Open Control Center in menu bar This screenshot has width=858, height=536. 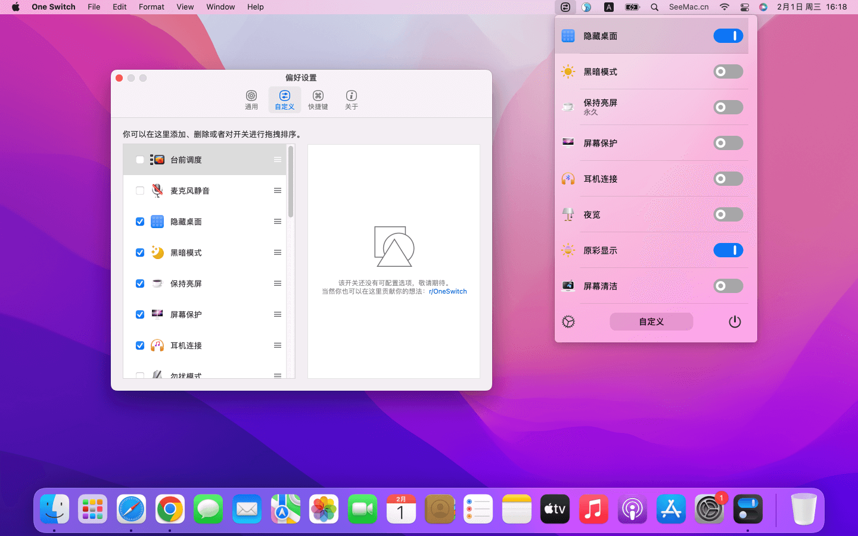point(744,7)
